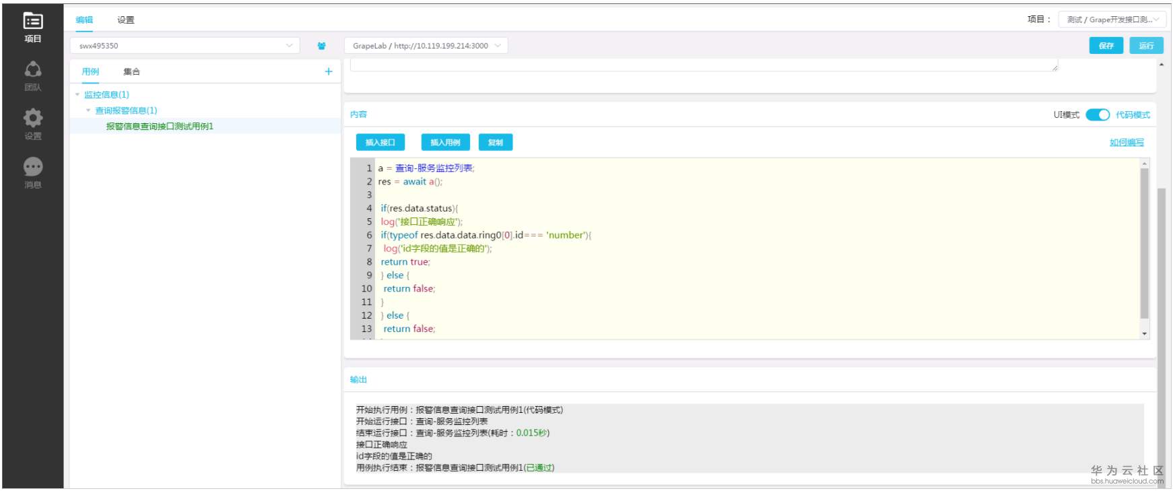Click output line 开始执行用例

pos(459,410)
